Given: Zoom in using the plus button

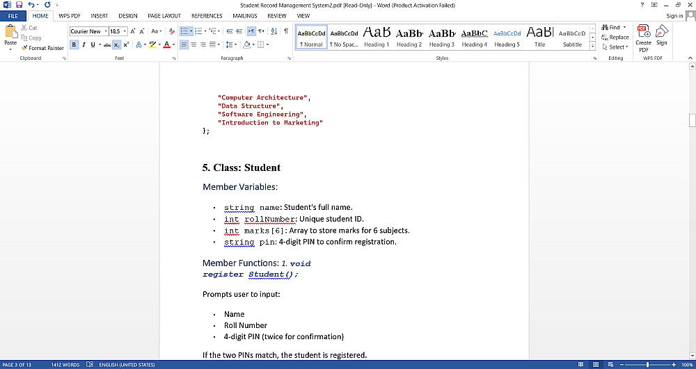Looking at the screenshot, I should tap(673, 365).
